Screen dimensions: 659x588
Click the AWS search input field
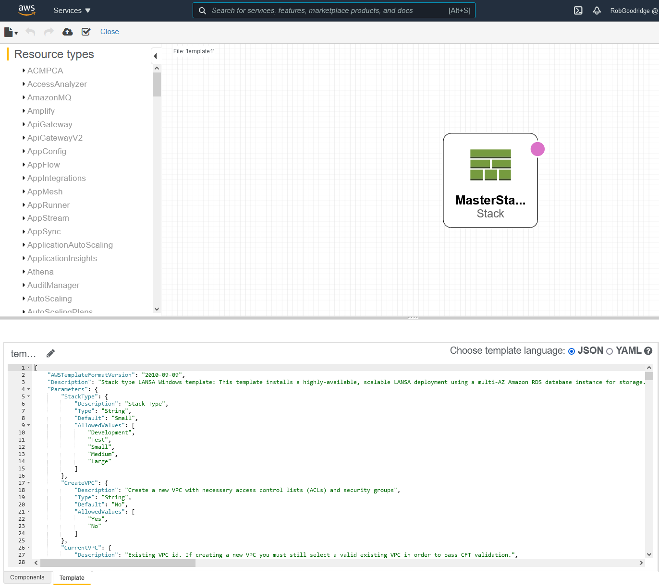coord(327,11)
